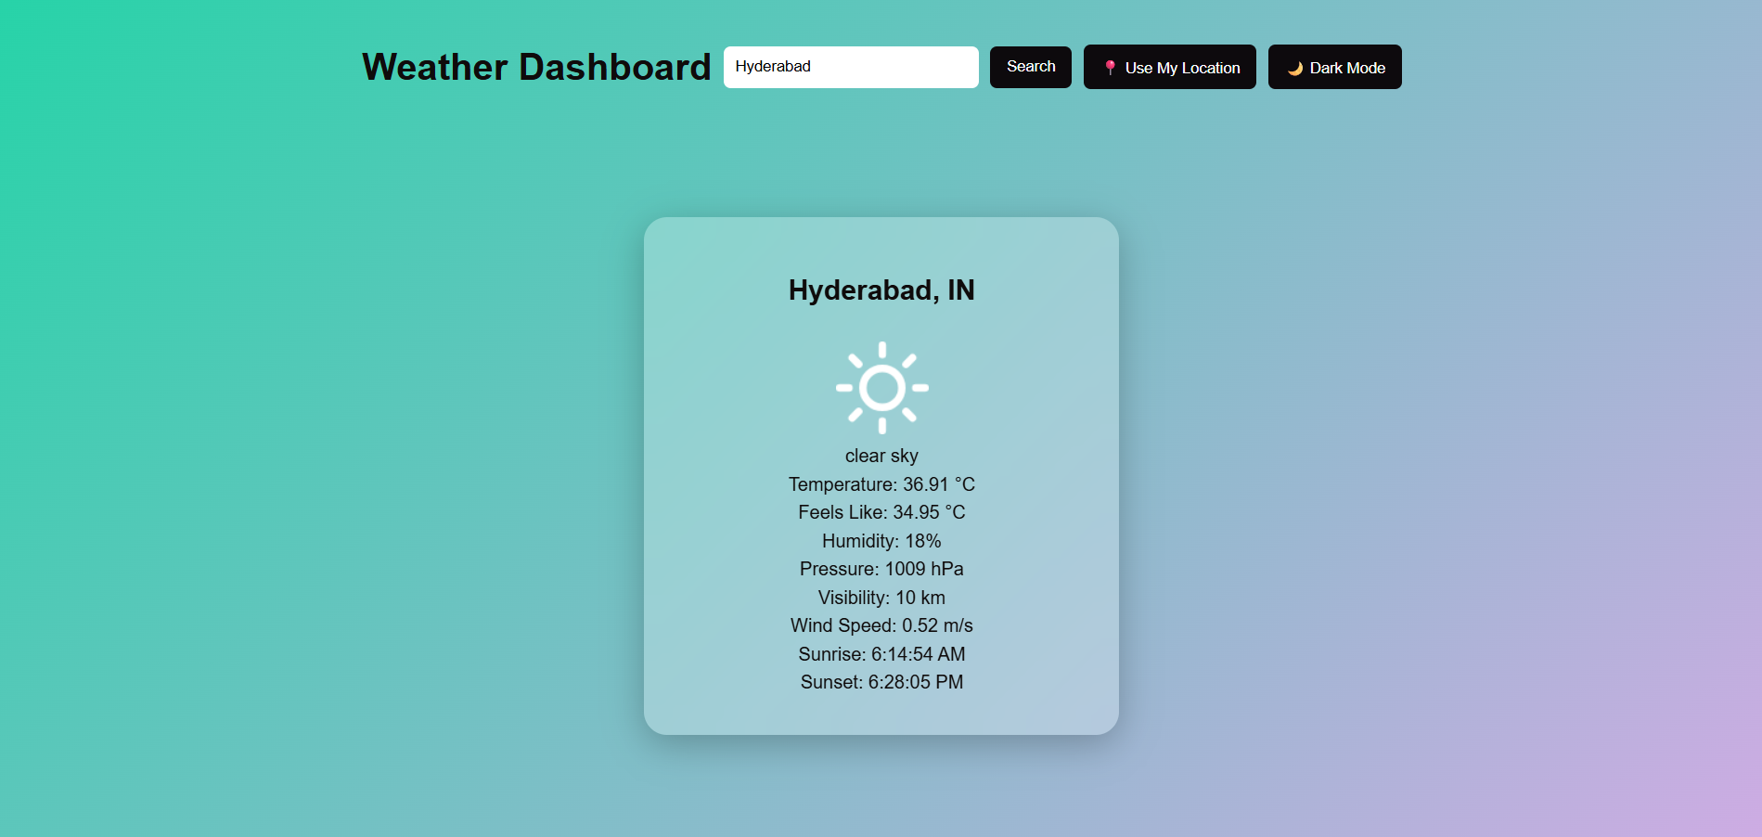Click the sun weather icon
This screenshot has width=1762, height=837.
coord(881,388)
